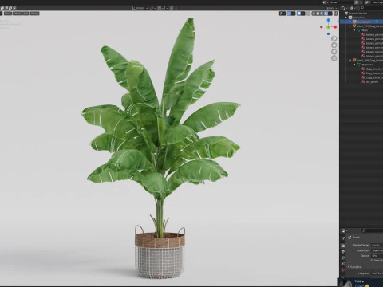The width and height of the screenshot is (383, 287).
Task: Expand the highlighted selected outliner row
Action: point(350,22)
